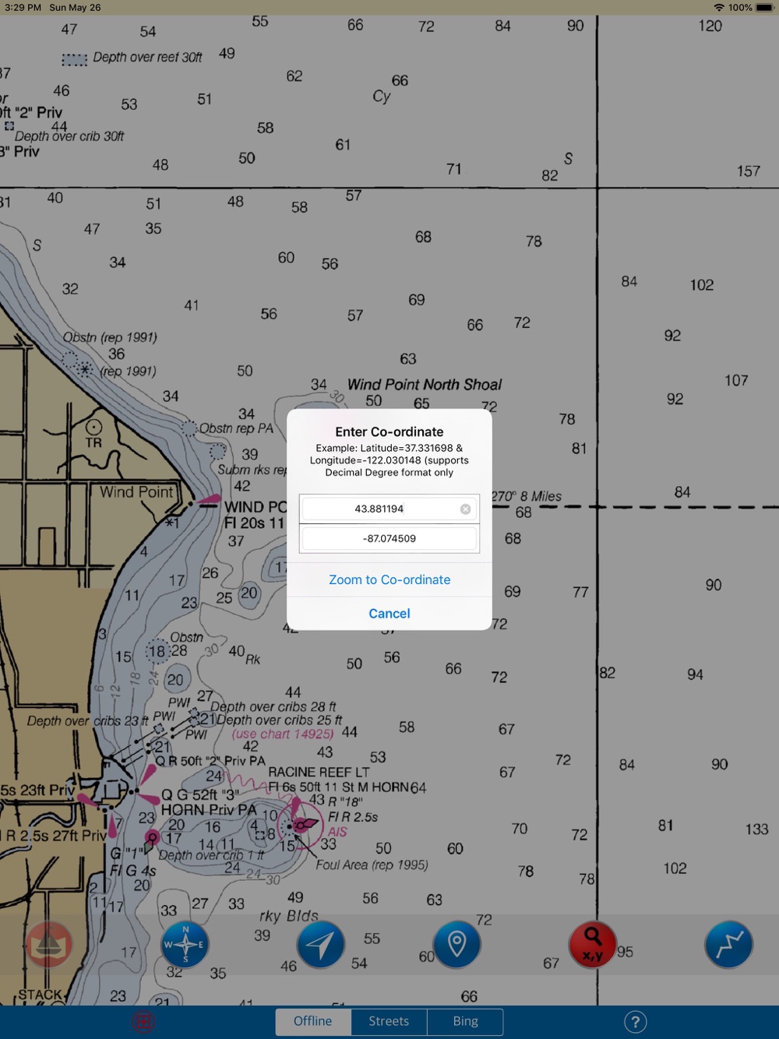Open help with the question mark icon
The height and width of the screenshot is (1039, 779).
pyautogui.click(x=635, y=1022)
